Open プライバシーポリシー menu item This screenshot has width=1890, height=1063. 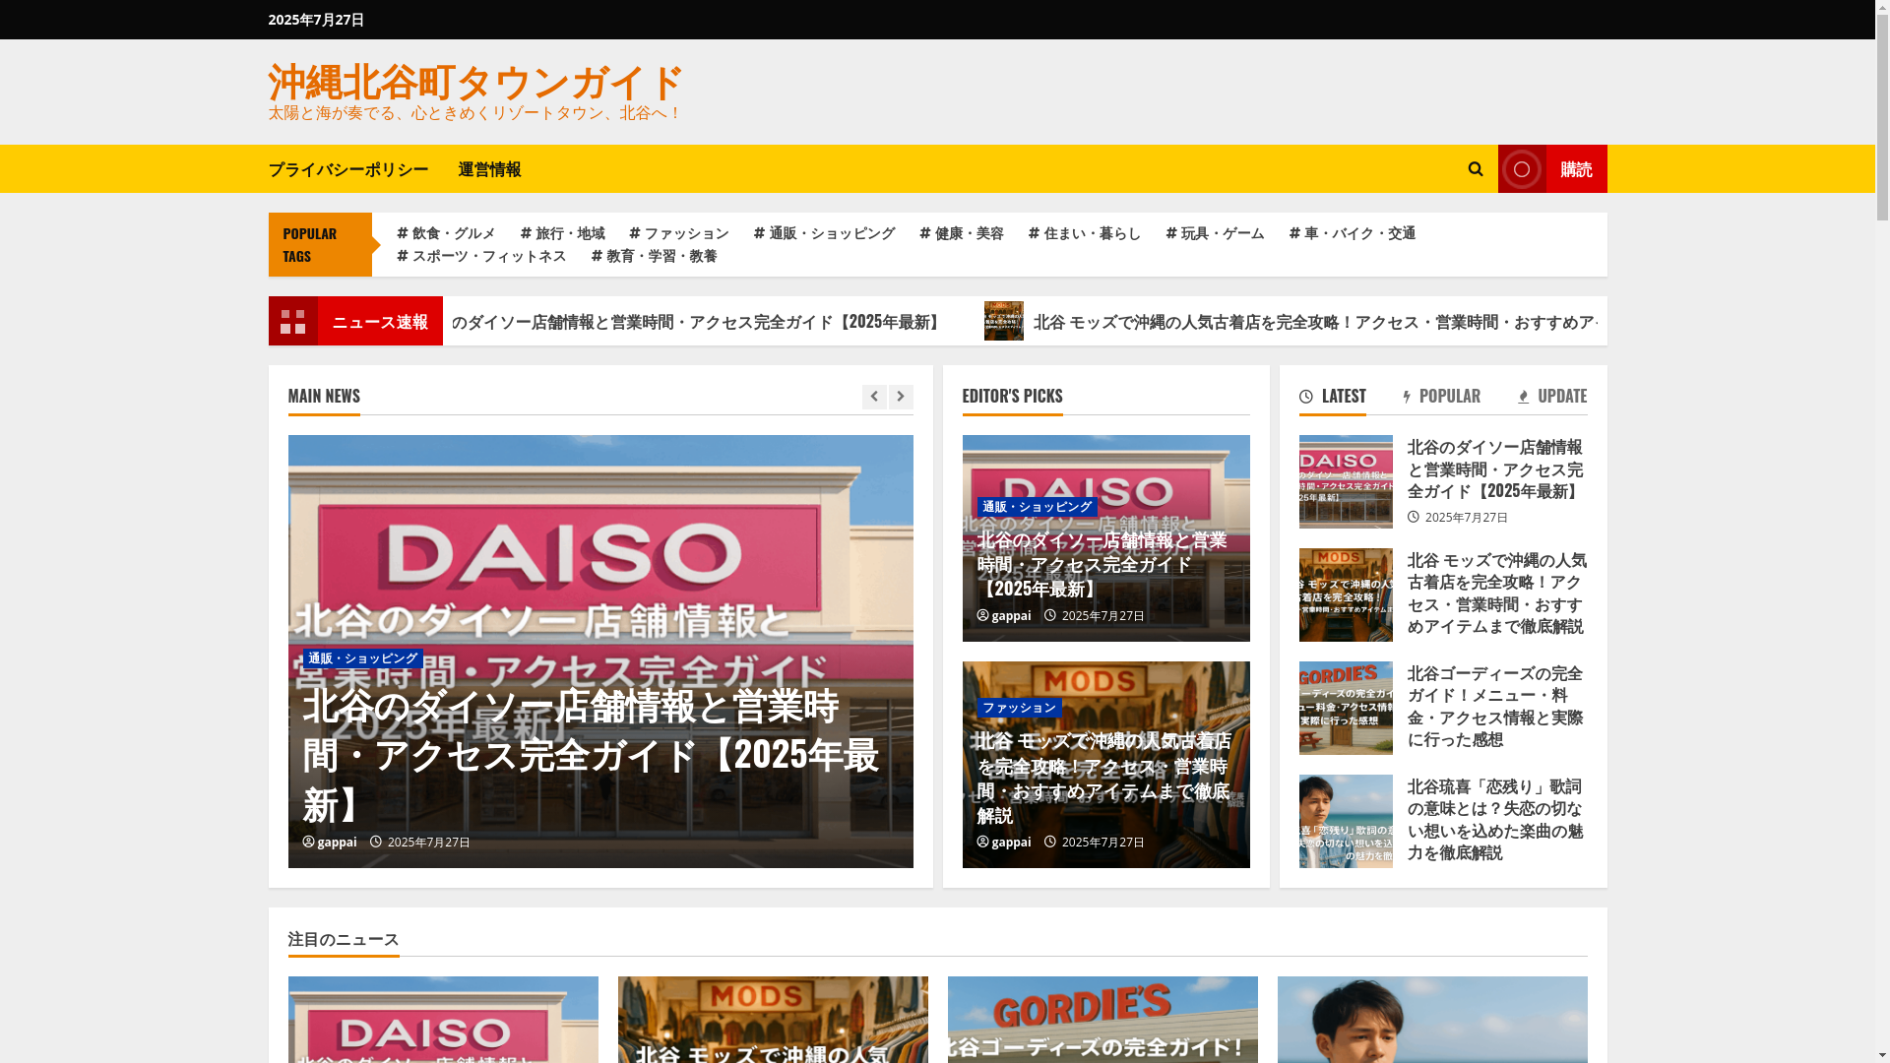click(348, 169)
